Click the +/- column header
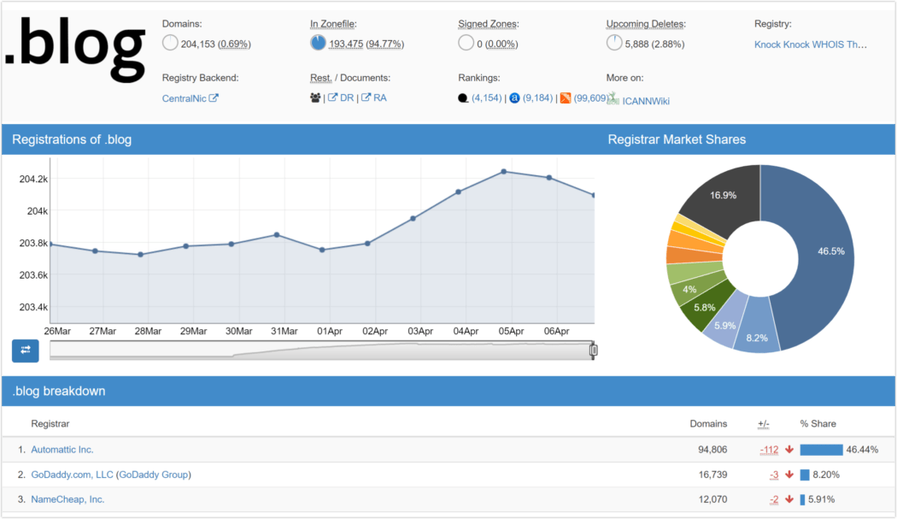The height and width of the screenshot is (519, 897). point(764,424)
